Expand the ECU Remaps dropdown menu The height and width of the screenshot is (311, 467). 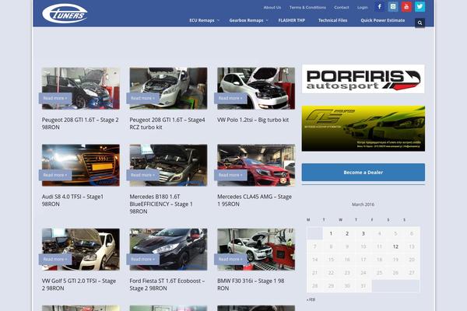(x=204, y=20)
